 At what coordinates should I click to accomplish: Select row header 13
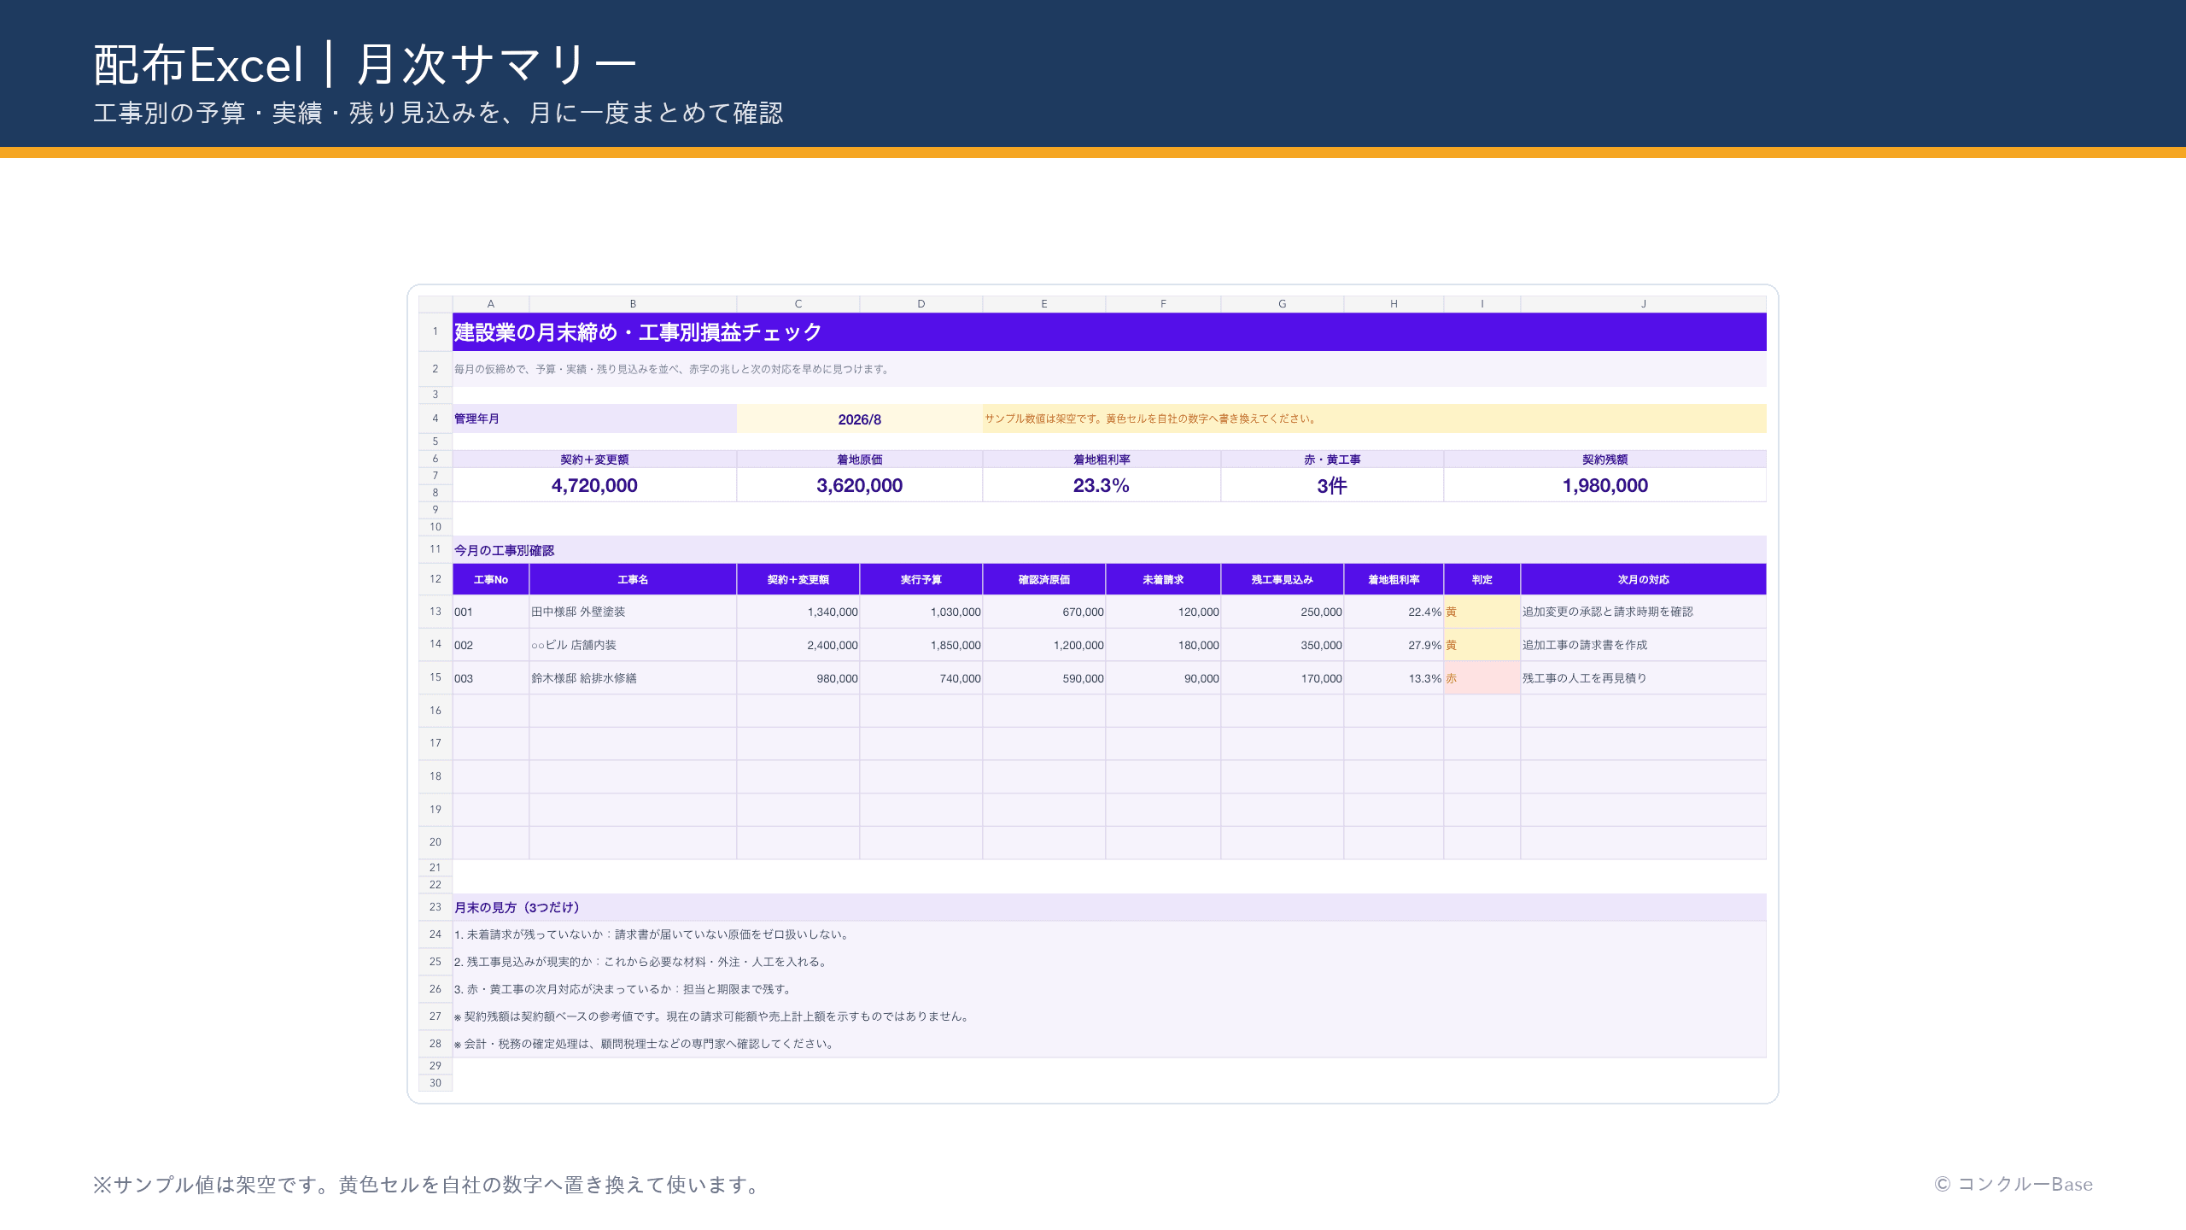point(435,612)
